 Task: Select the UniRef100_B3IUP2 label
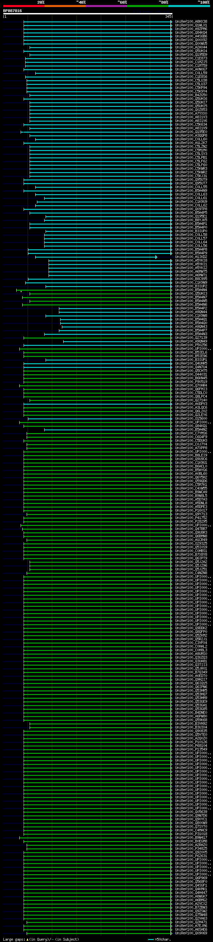pyautogui.click(x=191, y=286)
